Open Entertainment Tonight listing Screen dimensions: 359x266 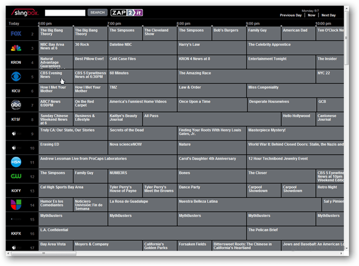(281, 62)
